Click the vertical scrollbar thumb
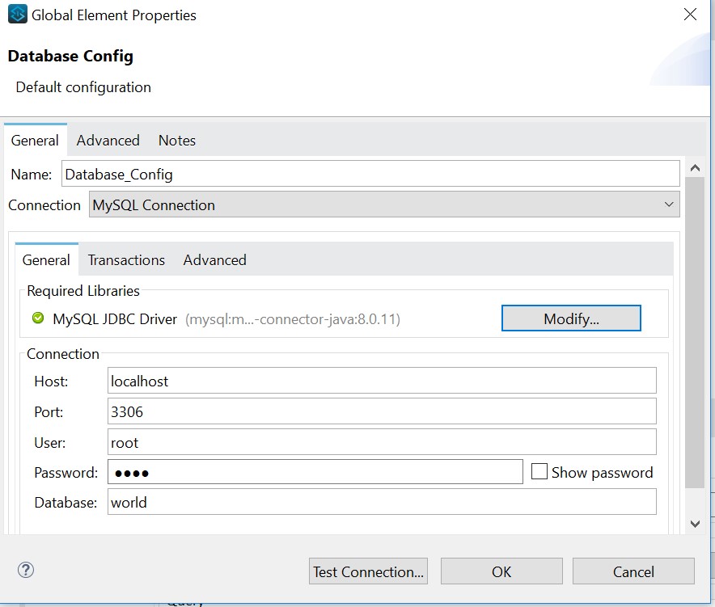Screen dimensions: 715x607 coord(695,333)
